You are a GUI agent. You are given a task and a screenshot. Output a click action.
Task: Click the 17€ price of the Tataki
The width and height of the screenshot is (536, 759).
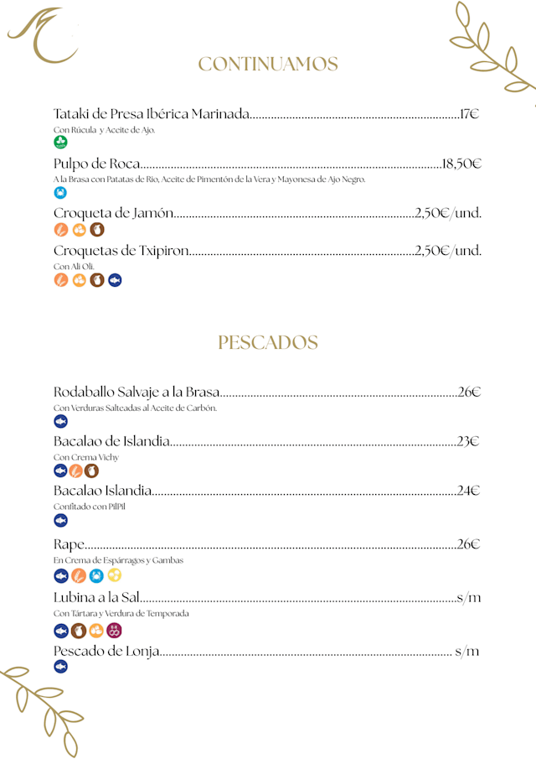[x=469, y=114]
